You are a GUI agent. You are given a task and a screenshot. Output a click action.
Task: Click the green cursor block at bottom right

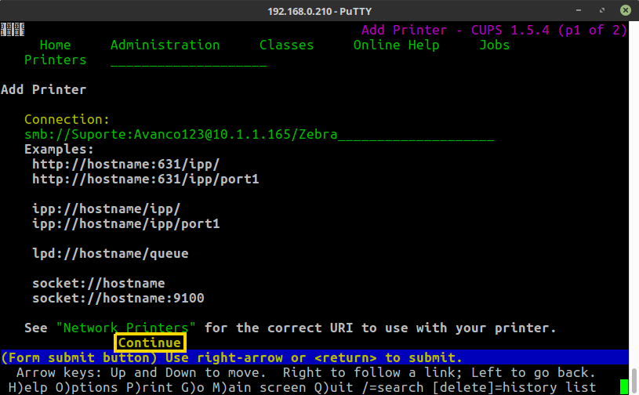(x=624, y=386)
